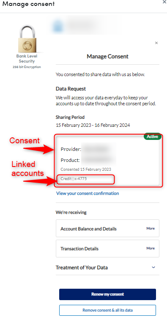Close the outer Manage consent dialog
Screen dimensions: 167x320
click(164, 2)
